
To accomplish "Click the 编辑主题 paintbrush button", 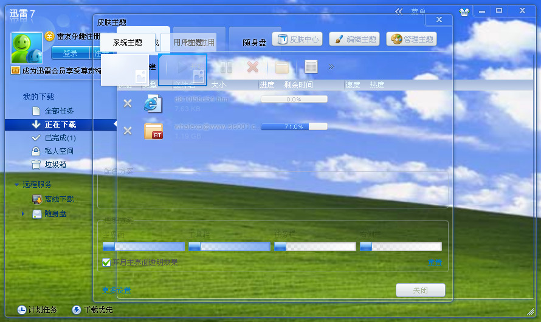I will [354, 39].
